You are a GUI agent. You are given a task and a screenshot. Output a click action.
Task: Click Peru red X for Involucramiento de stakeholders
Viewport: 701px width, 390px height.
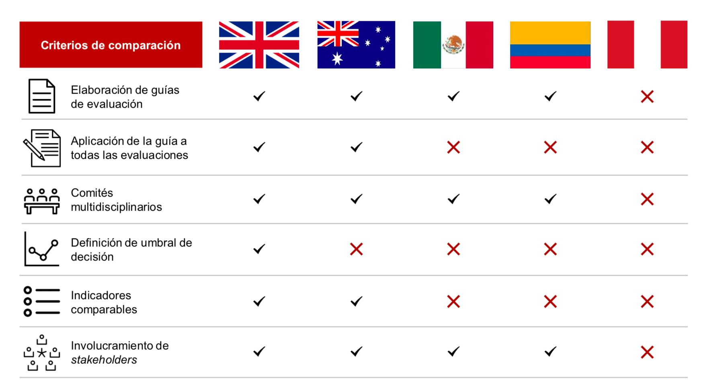647,352
